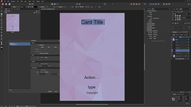Go to previous record in Data Merge preview
Image resolution: width=191 pixels, height=107 pixels.
point(41,66)
